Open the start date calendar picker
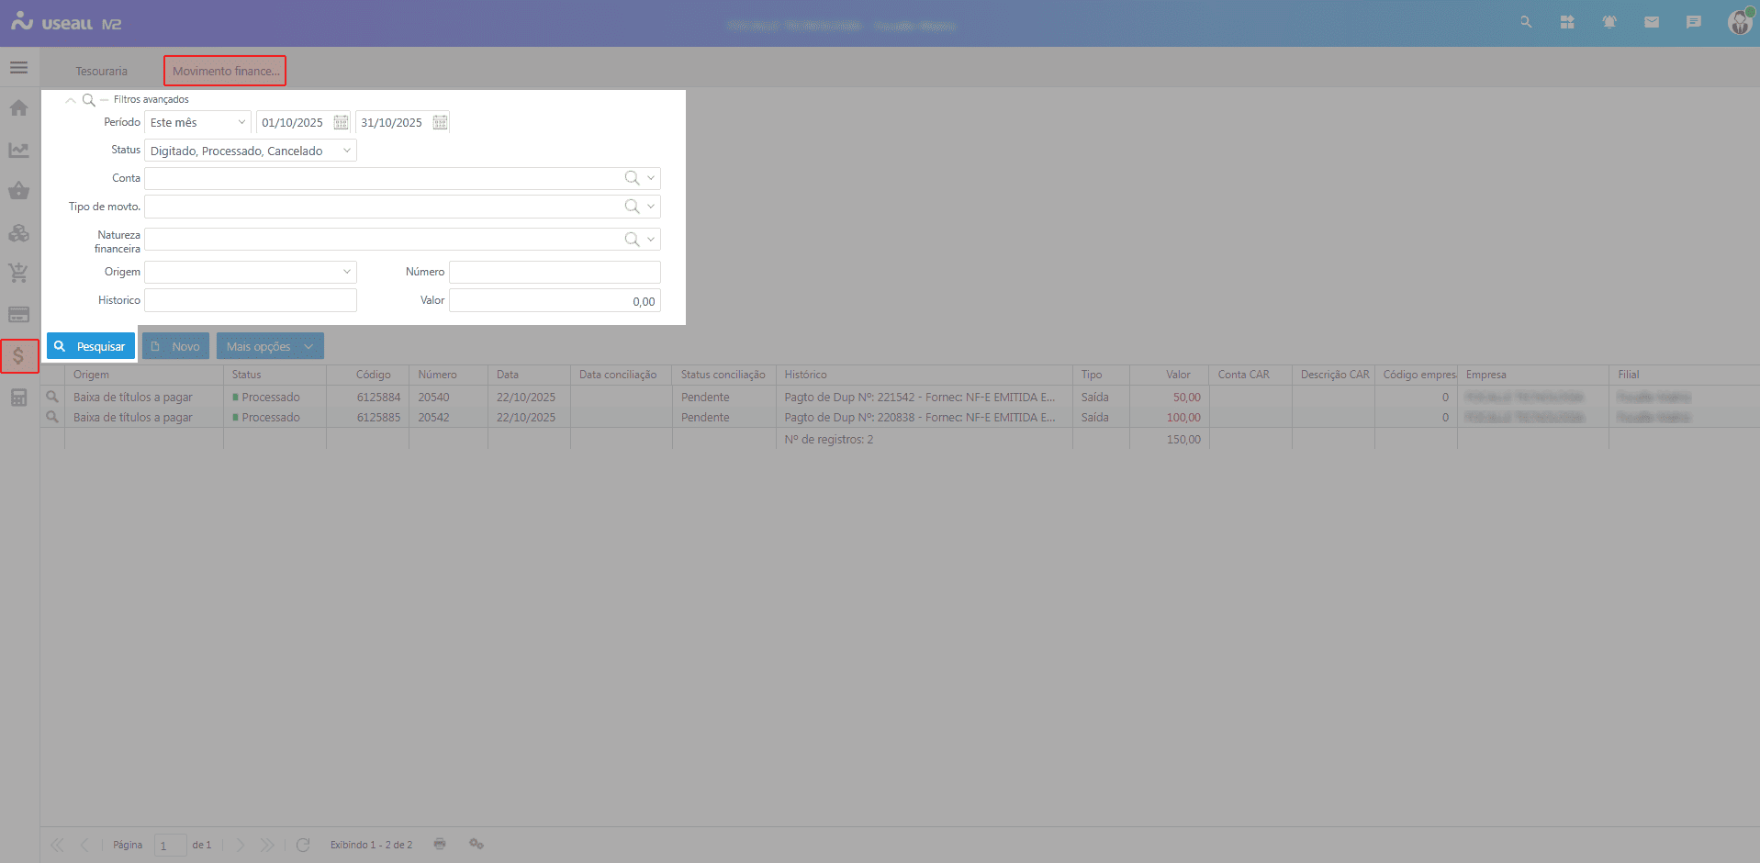Image resolution: width=1760 pixels, height=863 pixels. [341, 123]
